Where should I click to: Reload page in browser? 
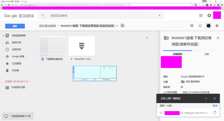(9, 5)
